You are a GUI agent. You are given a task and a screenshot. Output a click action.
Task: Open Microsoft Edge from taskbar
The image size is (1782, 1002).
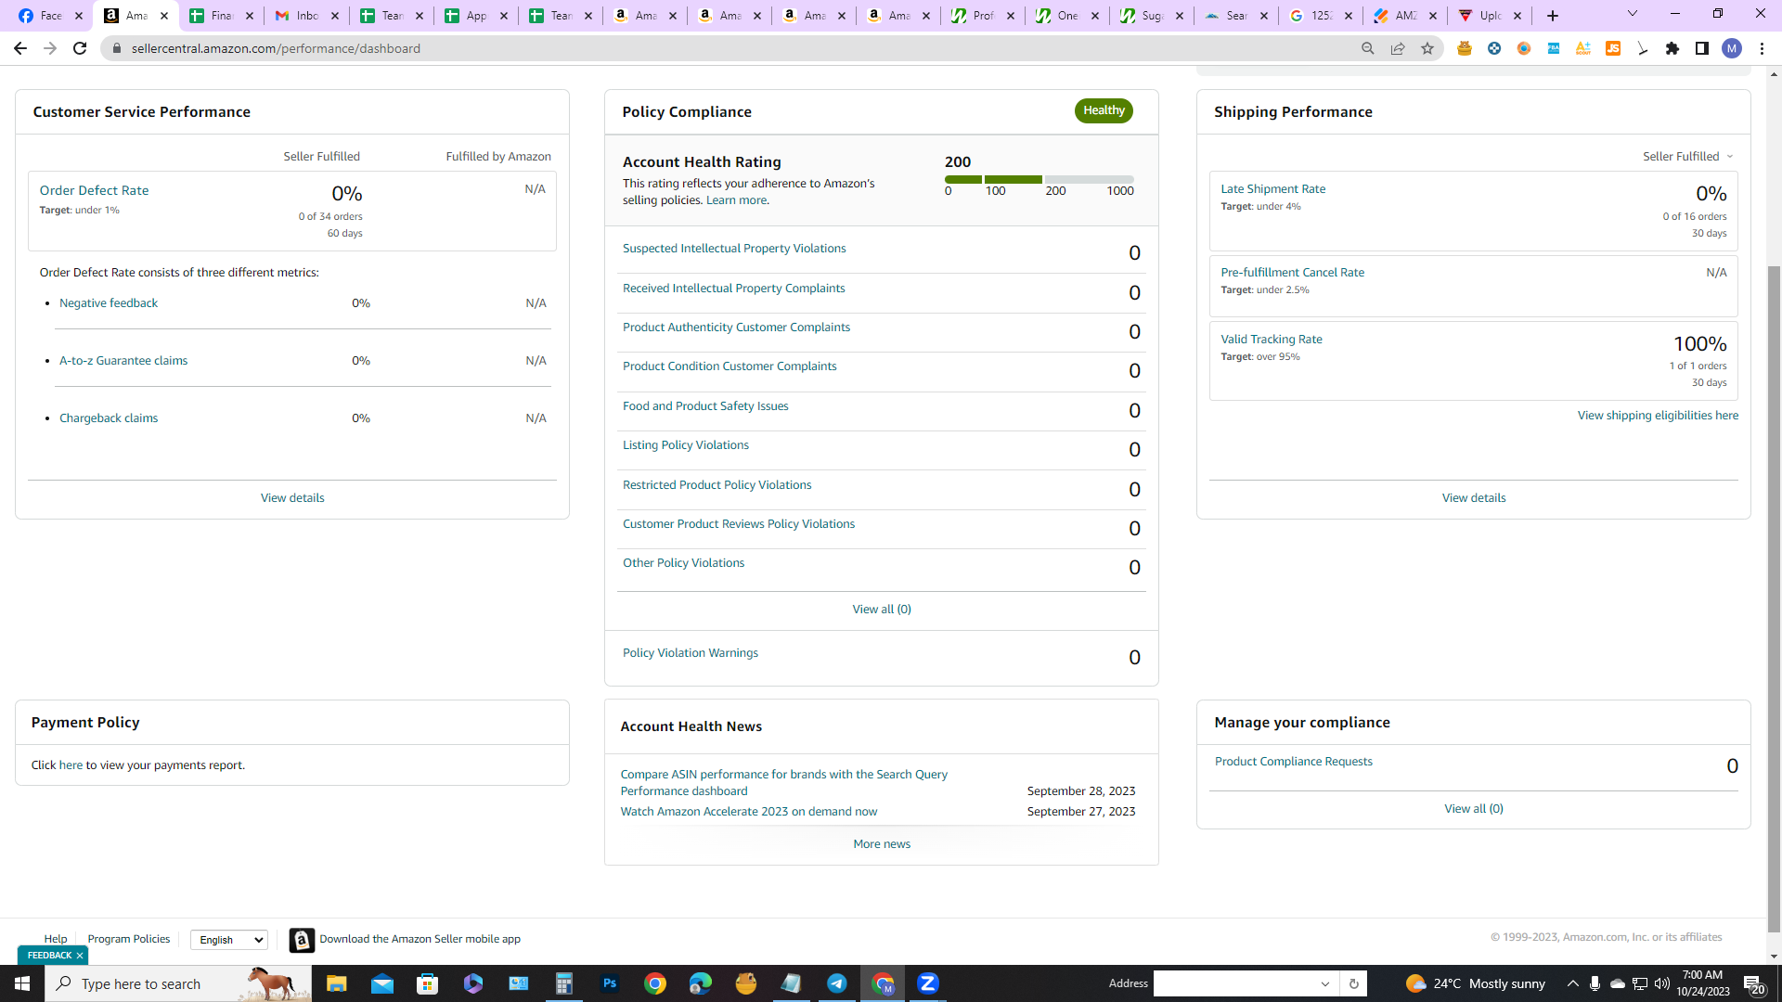click(x=701, y=983)
